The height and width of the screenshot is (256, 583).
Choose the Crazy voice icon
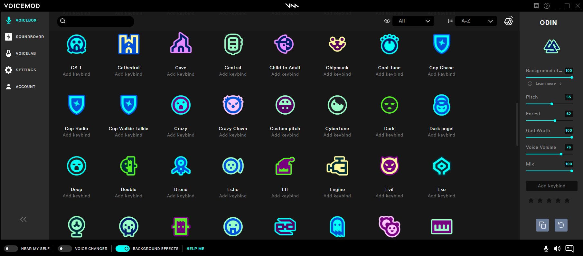181,105
